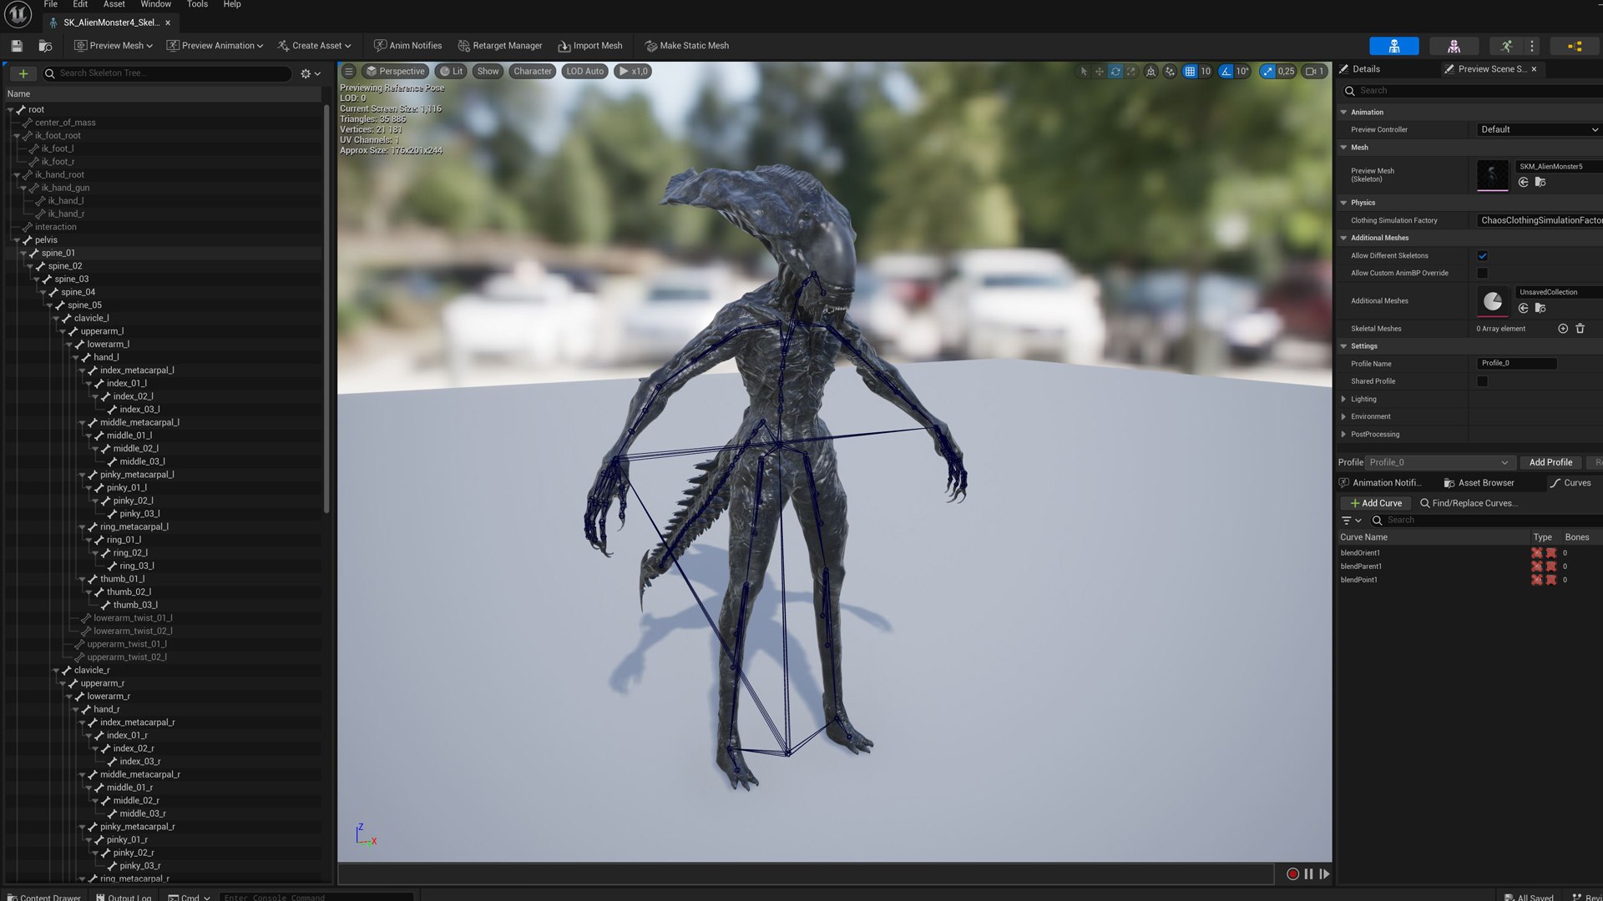Enable Allow Custom AnimBP Override
The height and width of the screenshot is (901, 1603).
click(1483, 274)
